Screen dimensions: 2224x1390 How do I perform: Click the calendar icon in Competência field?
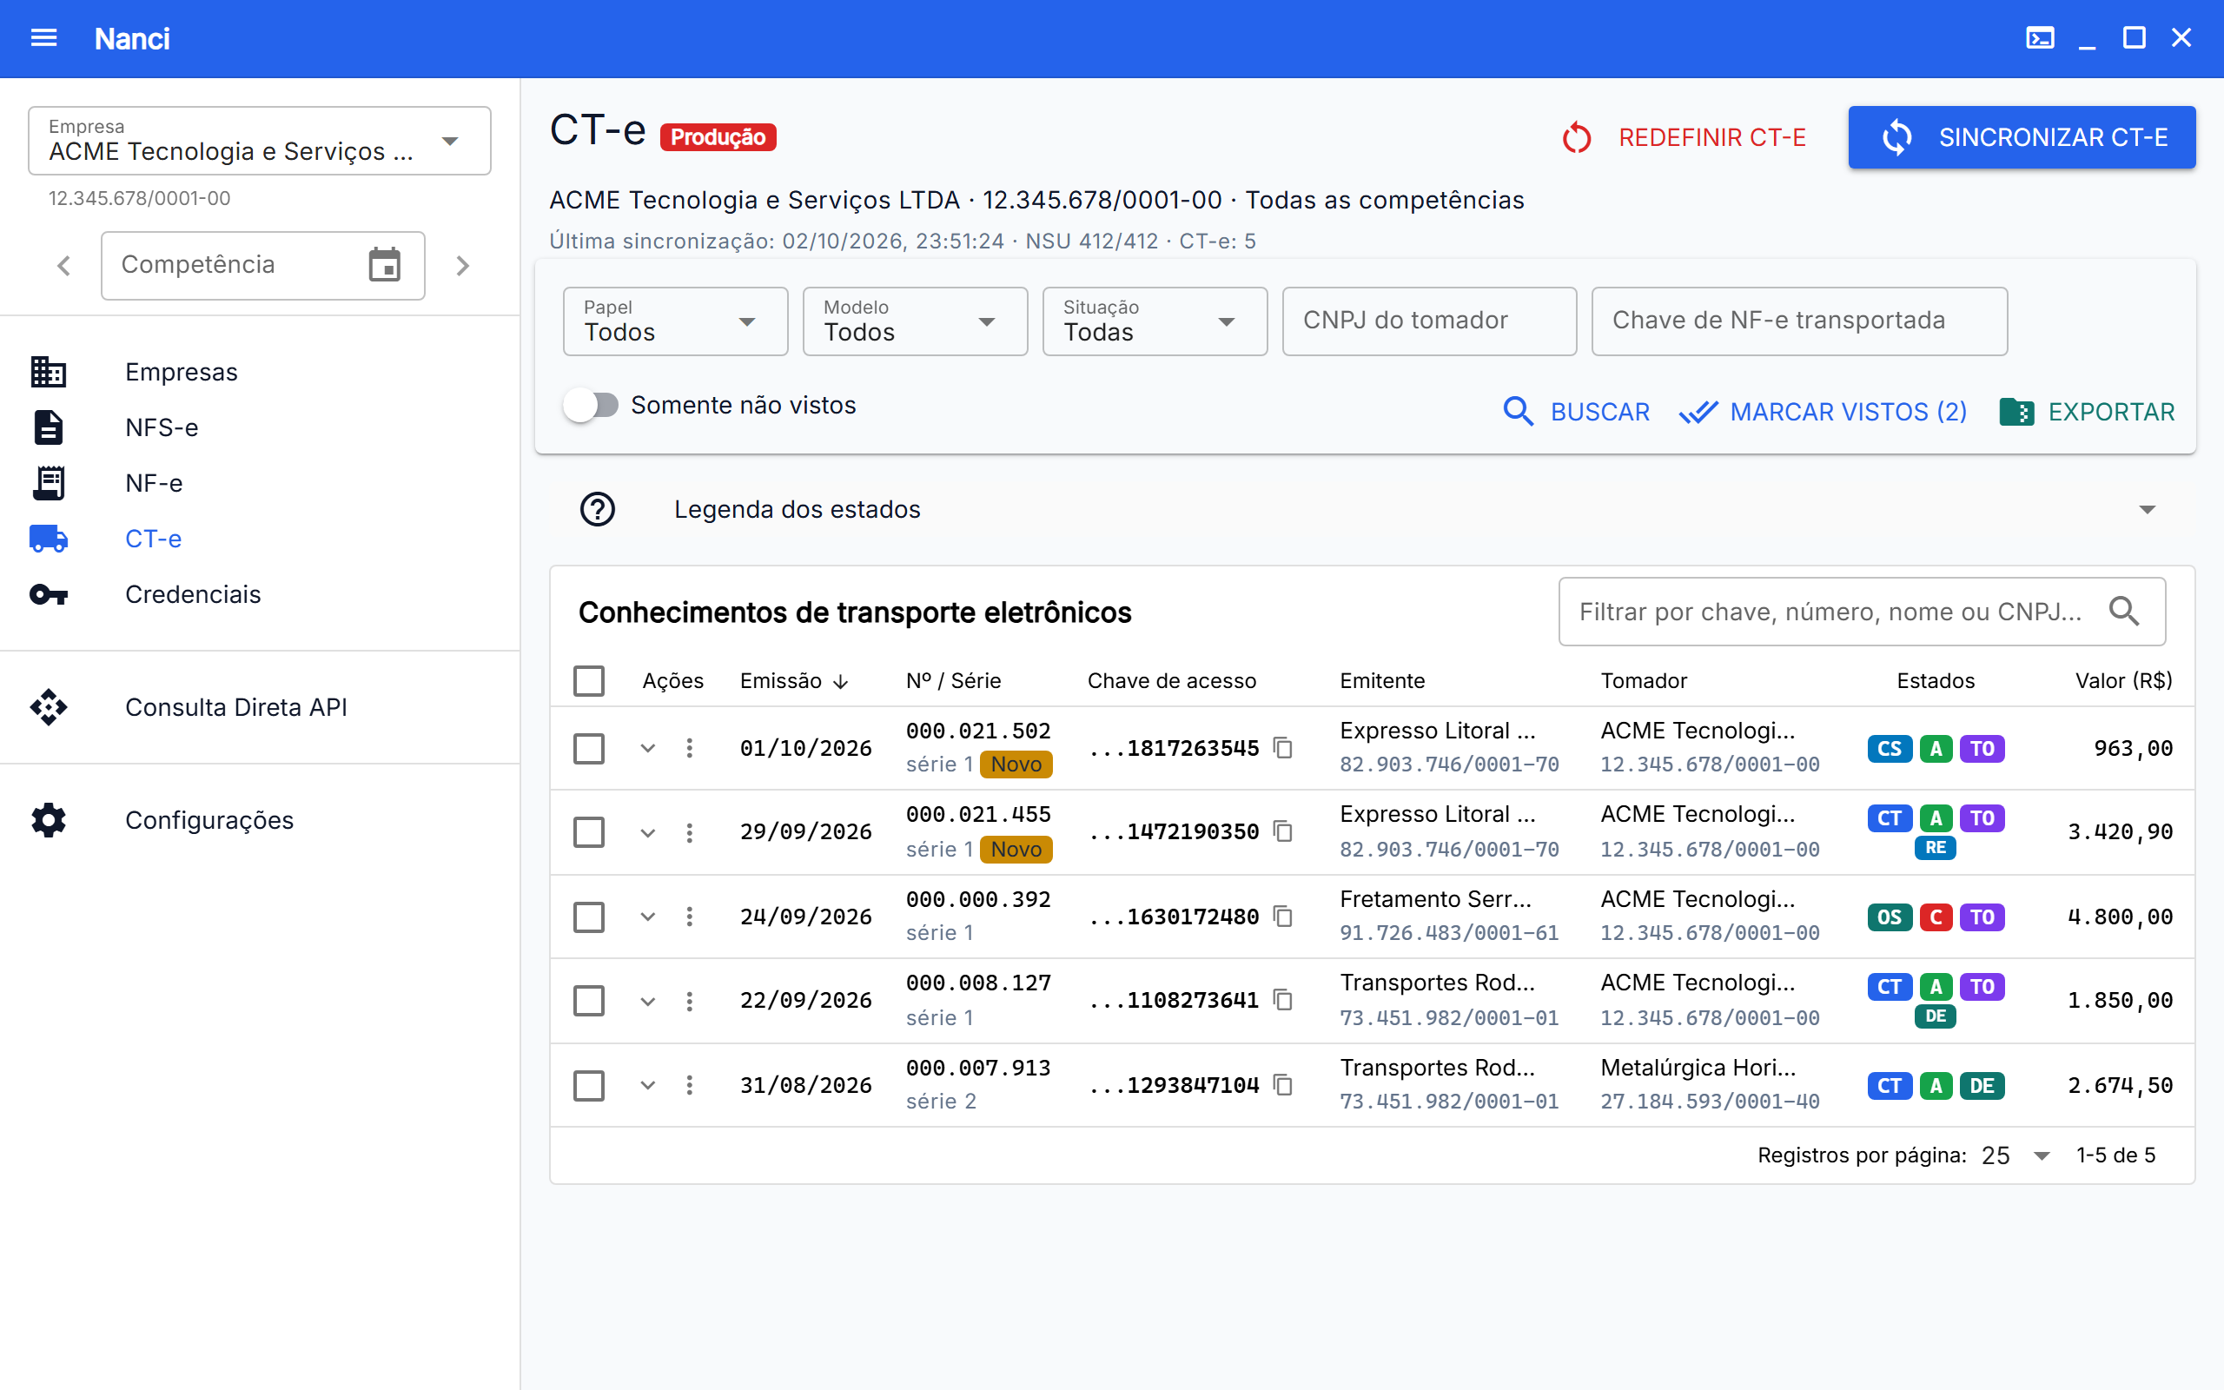point(384,265)
